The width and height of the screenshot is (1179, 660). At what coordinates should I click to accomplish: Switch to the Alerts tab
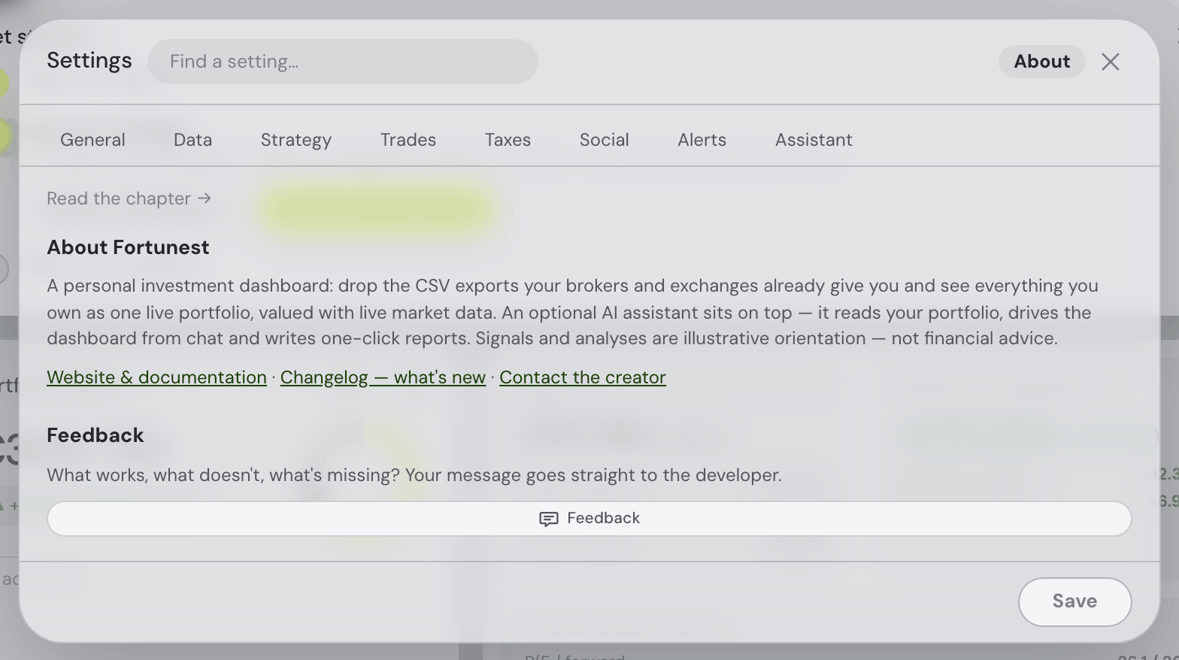(702, 140)
